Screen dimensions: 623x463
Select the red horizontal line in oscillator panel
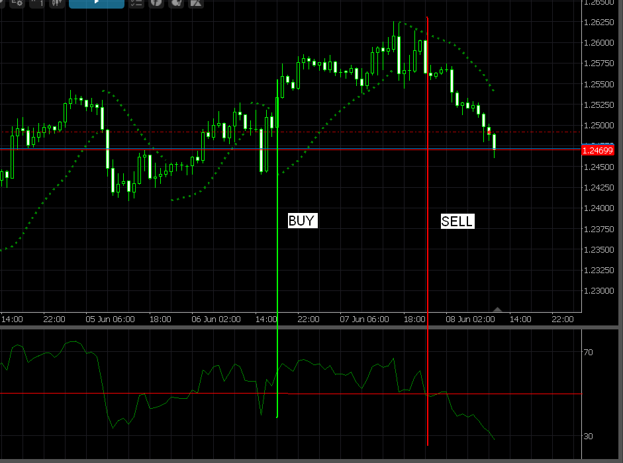(132, 394)
